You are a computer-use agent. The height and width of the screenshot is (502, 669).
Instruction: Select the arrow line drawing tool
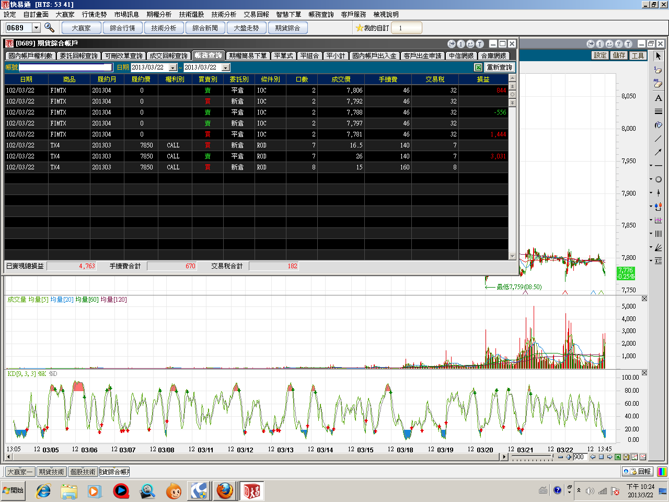[658, 152]
